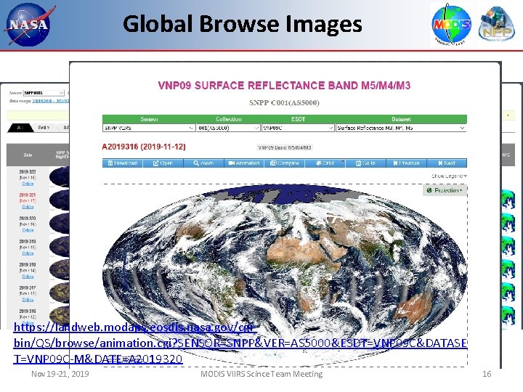Start the Animation from the blue toolbar
This screenshot has width=523, height=392.
coord(244,163)
